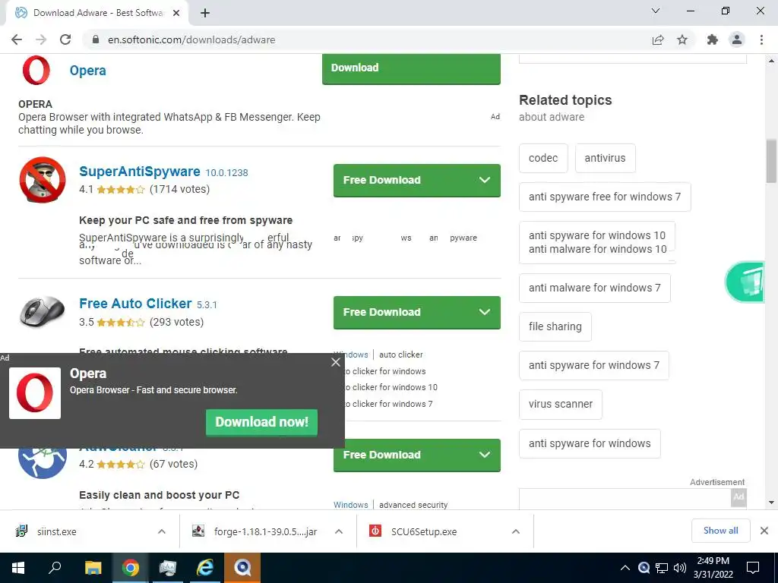
Task: Click the green Opera Download button
Action: point(411,68)
